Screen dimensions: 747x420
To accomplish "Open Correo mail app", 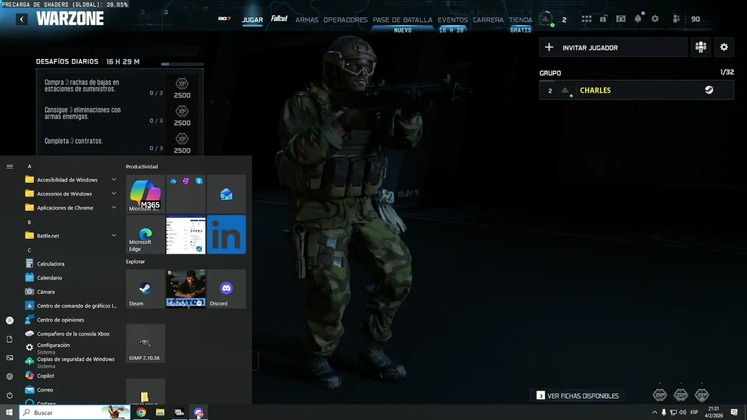I will (x=71, y=390).
